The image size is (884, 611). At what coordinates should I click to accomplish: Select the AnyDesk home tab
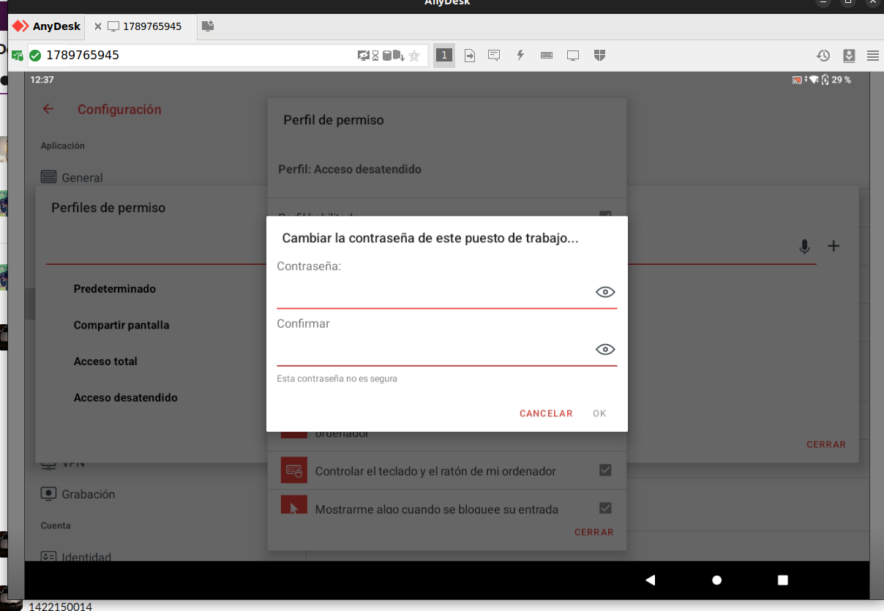48,26
